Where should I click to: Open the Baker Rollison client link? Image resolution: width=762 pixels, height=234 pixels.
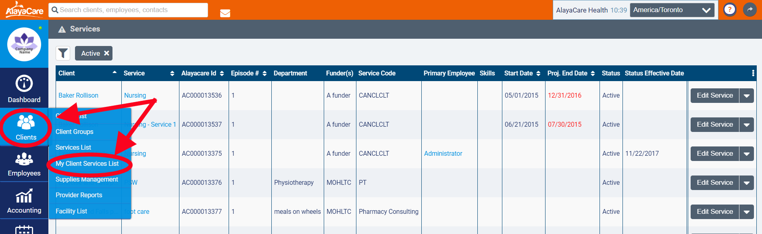point(78,95)
